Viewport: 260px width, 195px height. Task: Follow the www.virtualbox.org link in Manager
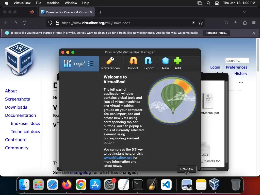click(x=118, y=157)
